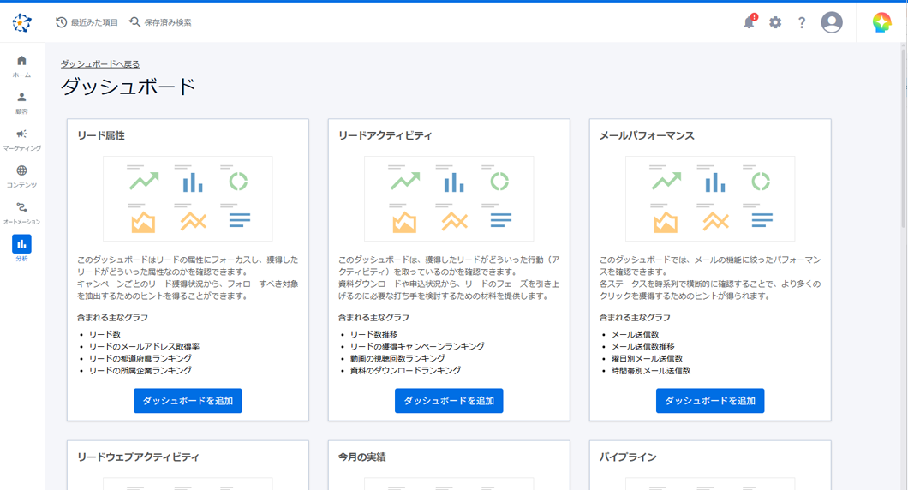The width and height of the screenshot is (908, 490).
Task: Click the リードアクティビティ preview thumbnail
Action: pos(449,199)
